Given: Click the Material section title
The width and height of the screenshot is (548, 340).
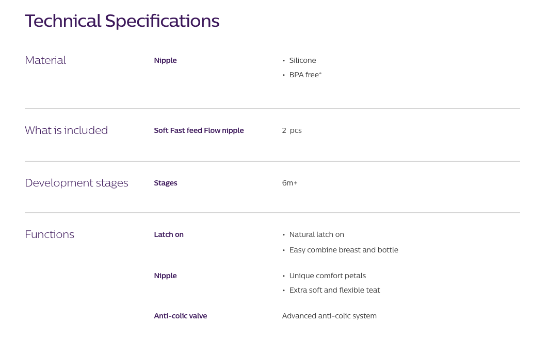Looking at the screenshot, I should point(45,60).
